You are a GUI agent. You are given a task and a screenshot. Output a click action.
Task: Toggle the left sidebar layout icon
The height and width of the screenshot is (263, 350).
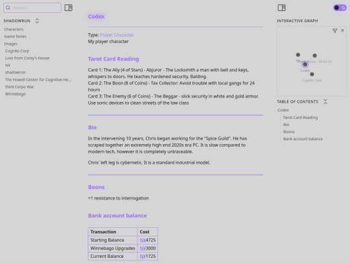(68, 8)
